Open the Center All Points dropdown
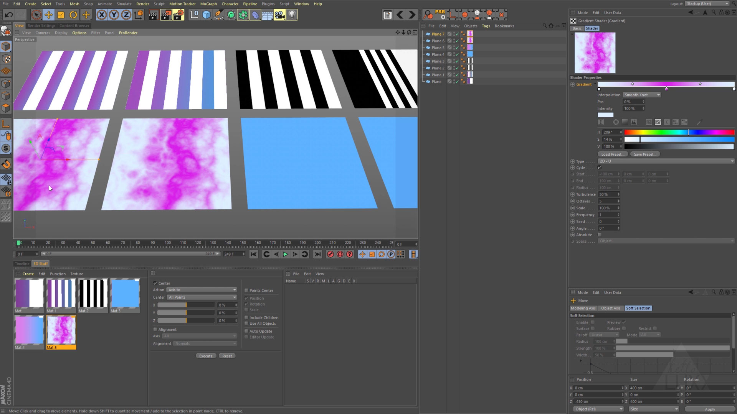The image size is (737, 414). (202, 297)
